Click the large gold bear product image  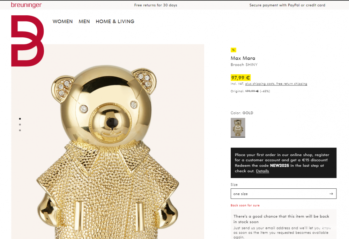[107, 147]
